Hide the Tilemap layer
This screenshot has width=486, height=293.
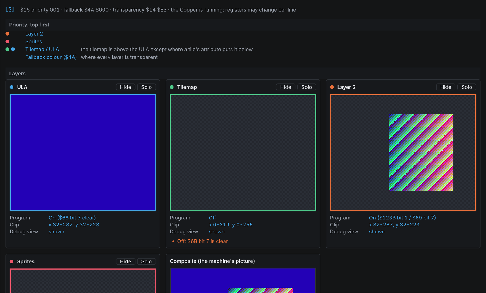[x=286, y=87]
